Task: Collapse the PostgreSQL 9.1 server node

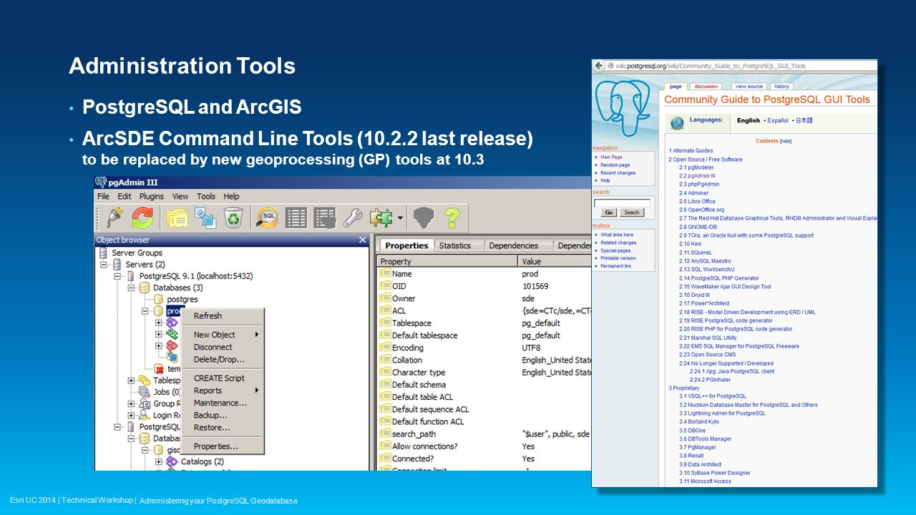Action: click(118, 276)
